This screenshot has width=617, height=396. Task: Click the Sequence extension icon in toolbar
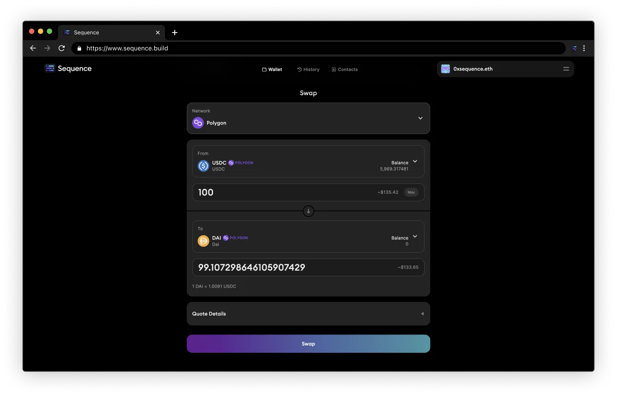point(574,48)
